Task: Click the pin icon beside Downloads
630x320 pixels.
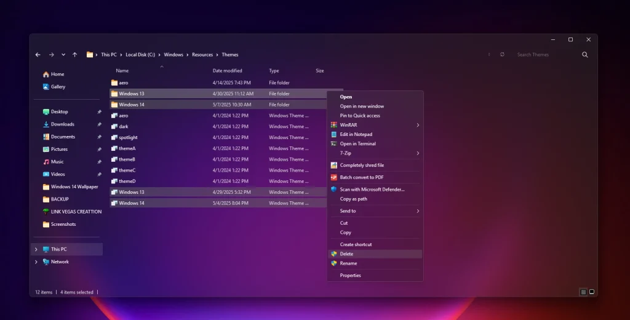Action: 99,124
